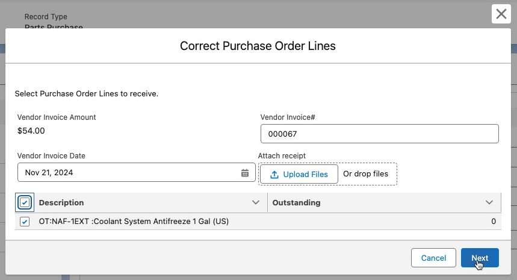Click the 'Attach receipt' field label

point(282,156)
